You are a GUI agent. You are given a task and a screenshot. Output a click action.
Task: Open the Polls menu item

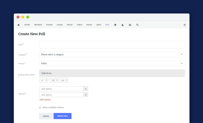[107, 25]
